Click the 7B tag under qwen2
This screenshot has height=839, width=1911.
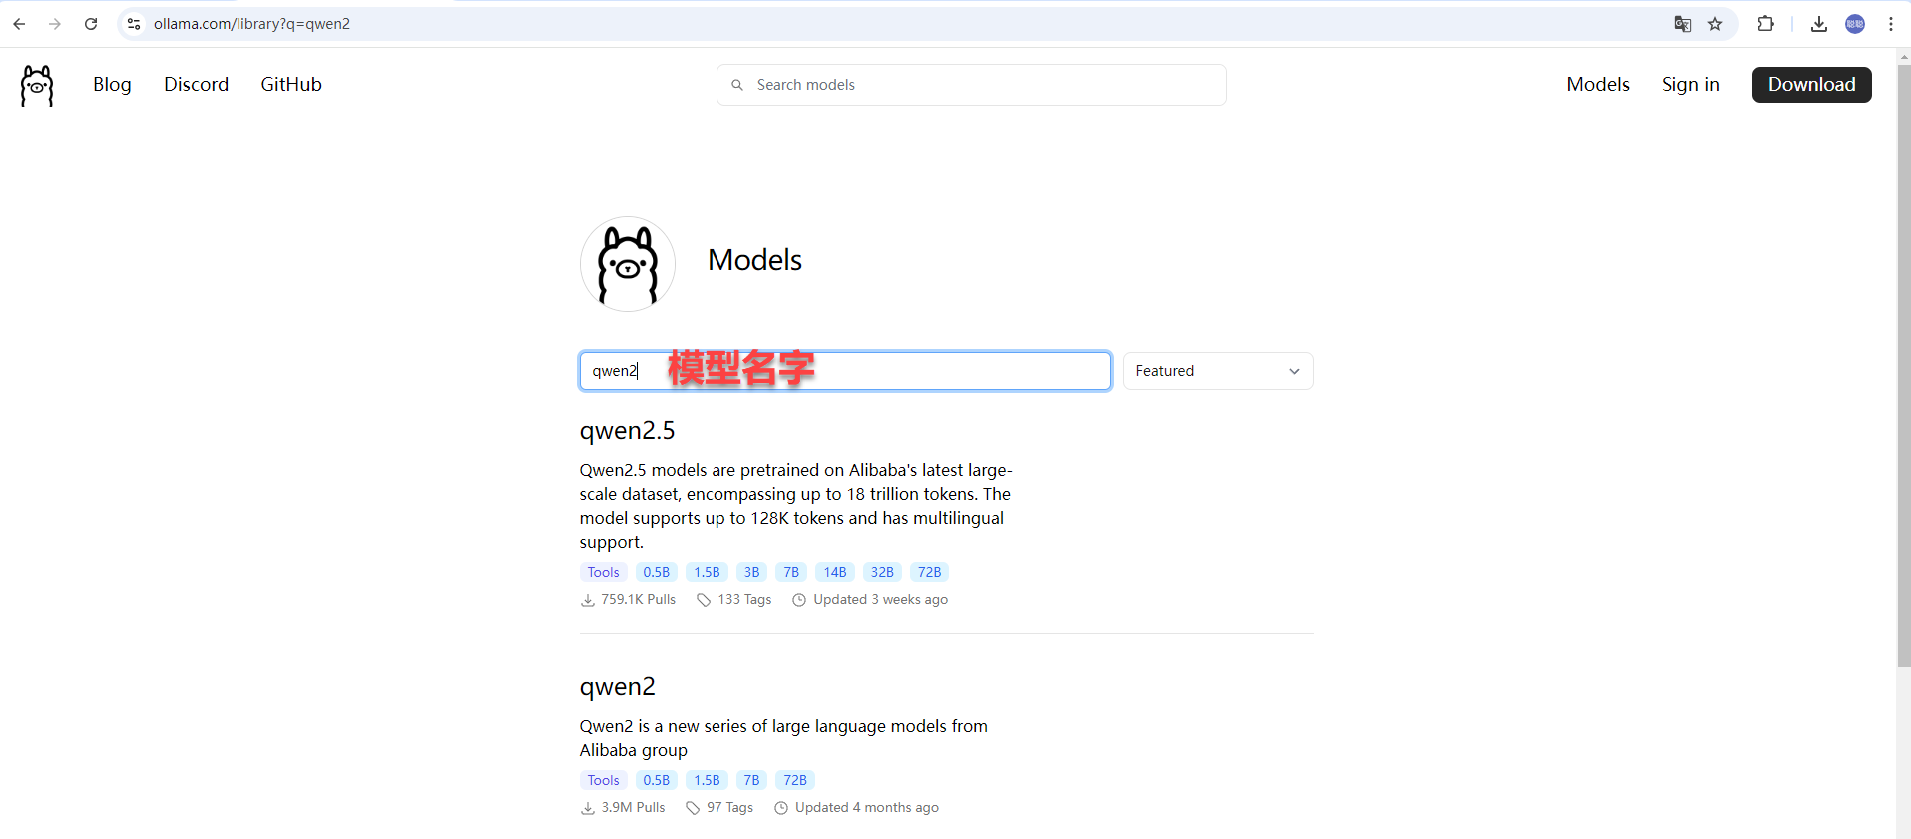(752, 780)
